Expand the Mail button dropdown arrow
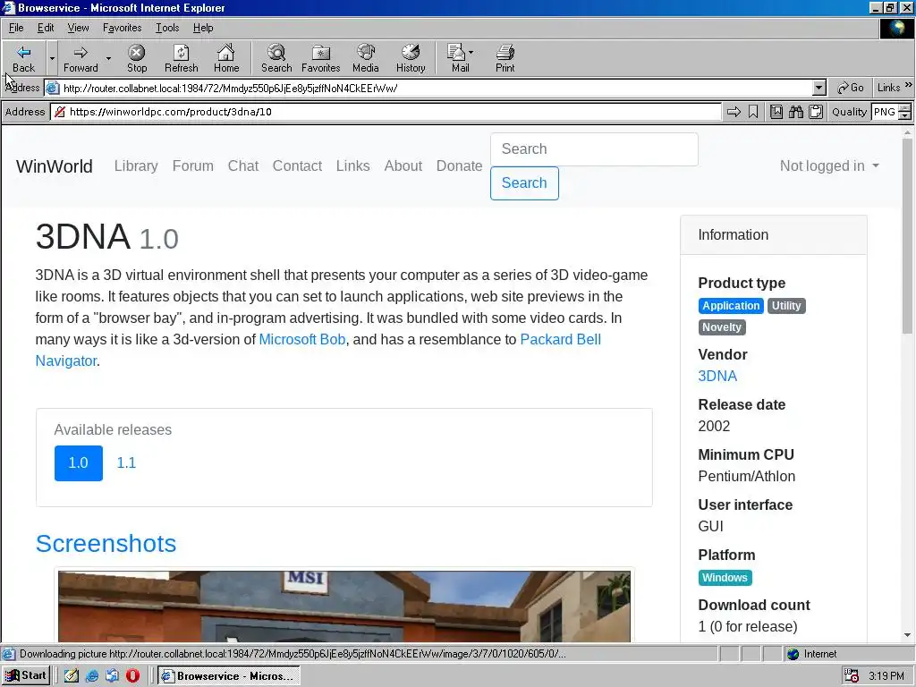 [471, 52]
